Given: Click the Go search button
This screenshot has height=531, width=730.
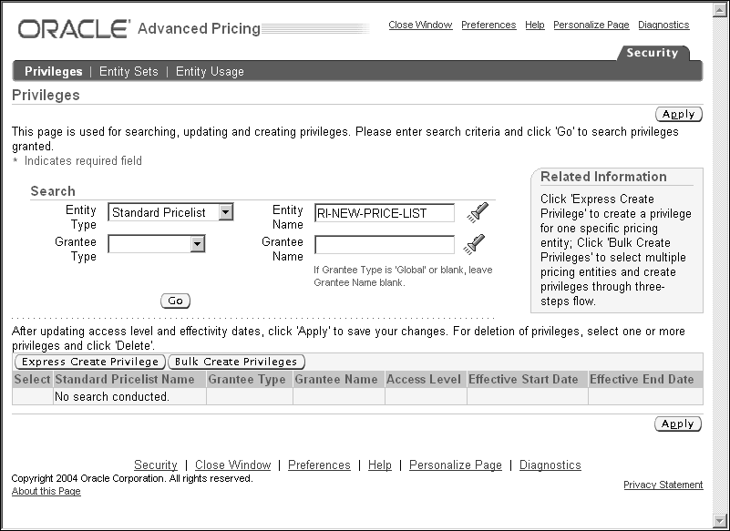Looking at the screenshot, I should tap(176, 301).
